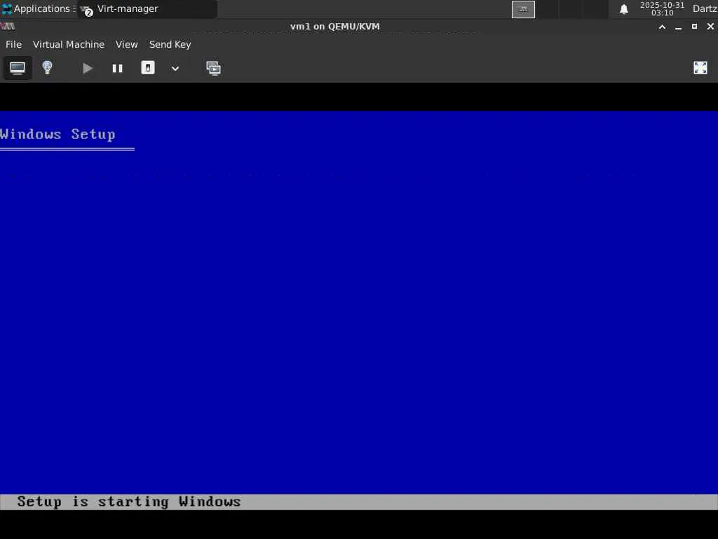Expand the shutdown options dropdown arrow
This screenshot has width=718, height=539.
point(175,68)
